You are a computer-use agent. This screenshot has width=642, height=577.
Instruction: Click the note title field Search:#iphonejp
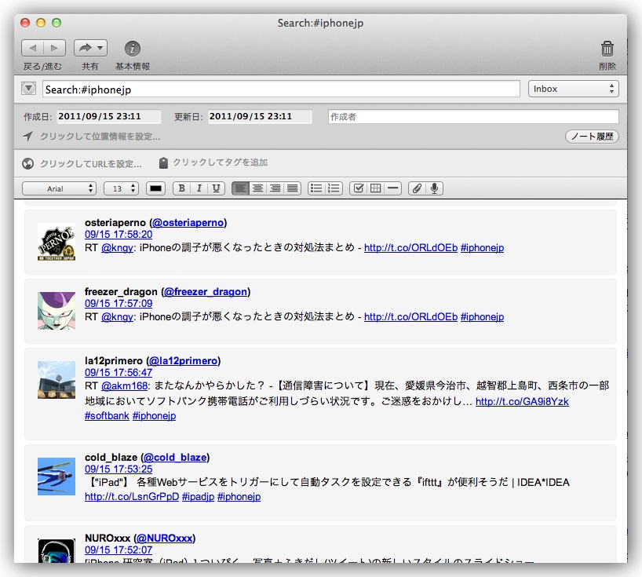280,89
